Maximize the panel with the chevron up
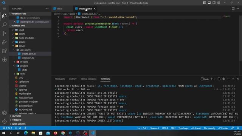Image resolution: width=242 pixels, height=136 pixels. [233, 79]
